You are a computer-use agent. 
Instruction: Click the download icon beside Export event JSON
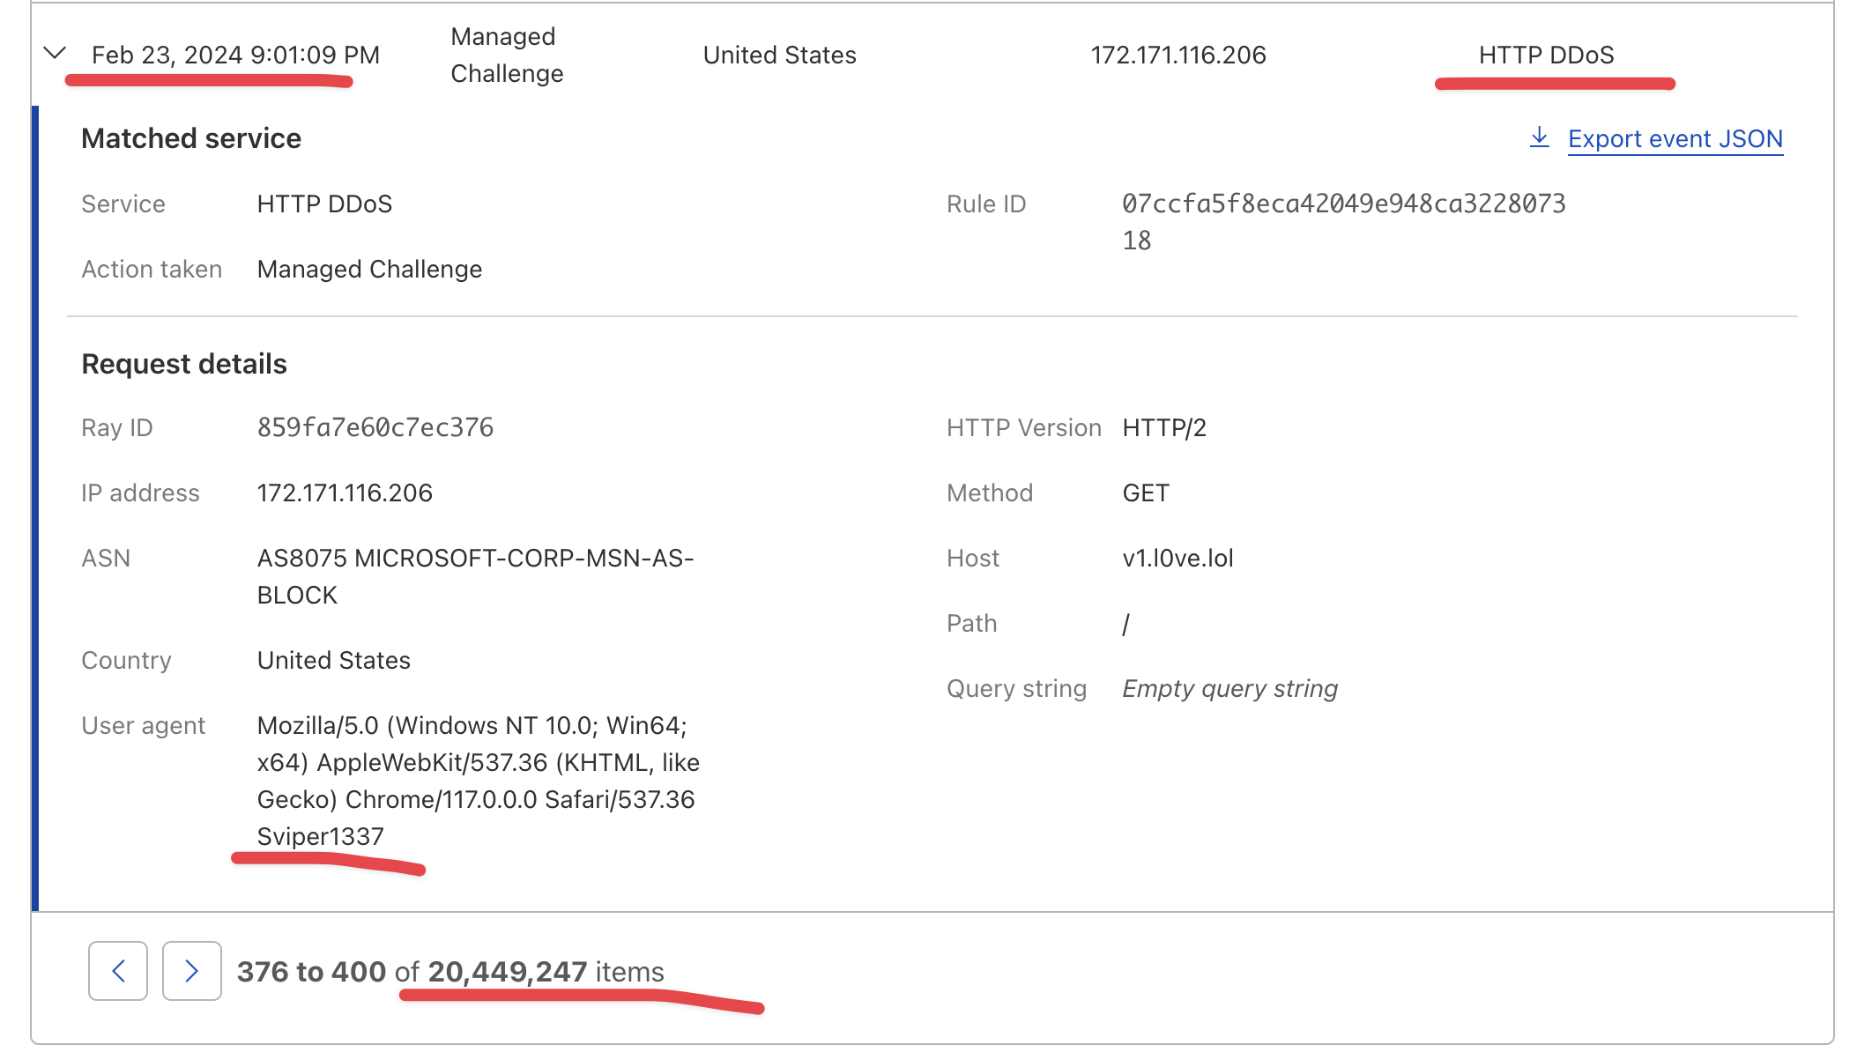click(1539, 137)
